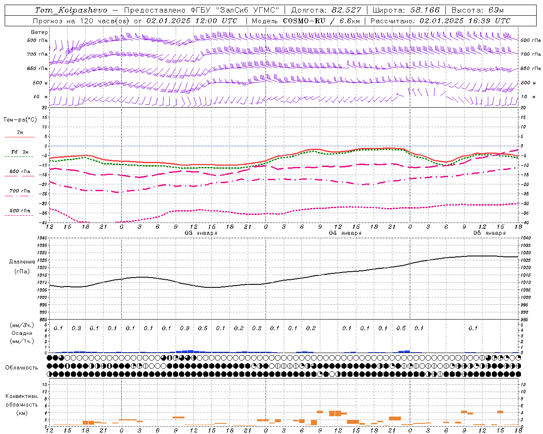Click the 0.3 precipitation value
This screenshot has height=434, width=543.
point(76,328)
